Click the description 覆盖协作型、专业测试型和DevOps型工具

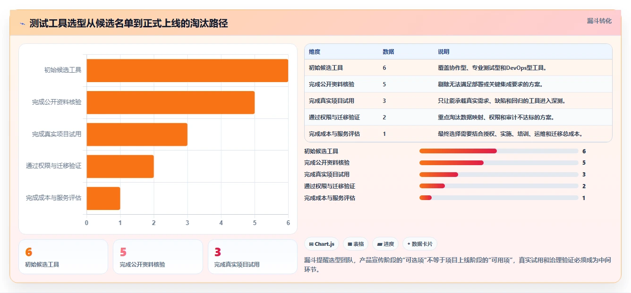click(x=492, y=68)
